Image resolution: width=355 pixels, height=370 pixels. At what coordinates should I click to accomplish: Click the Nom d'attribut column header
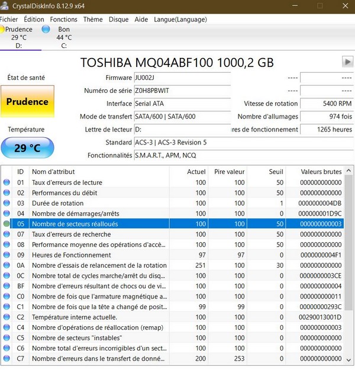99,172
